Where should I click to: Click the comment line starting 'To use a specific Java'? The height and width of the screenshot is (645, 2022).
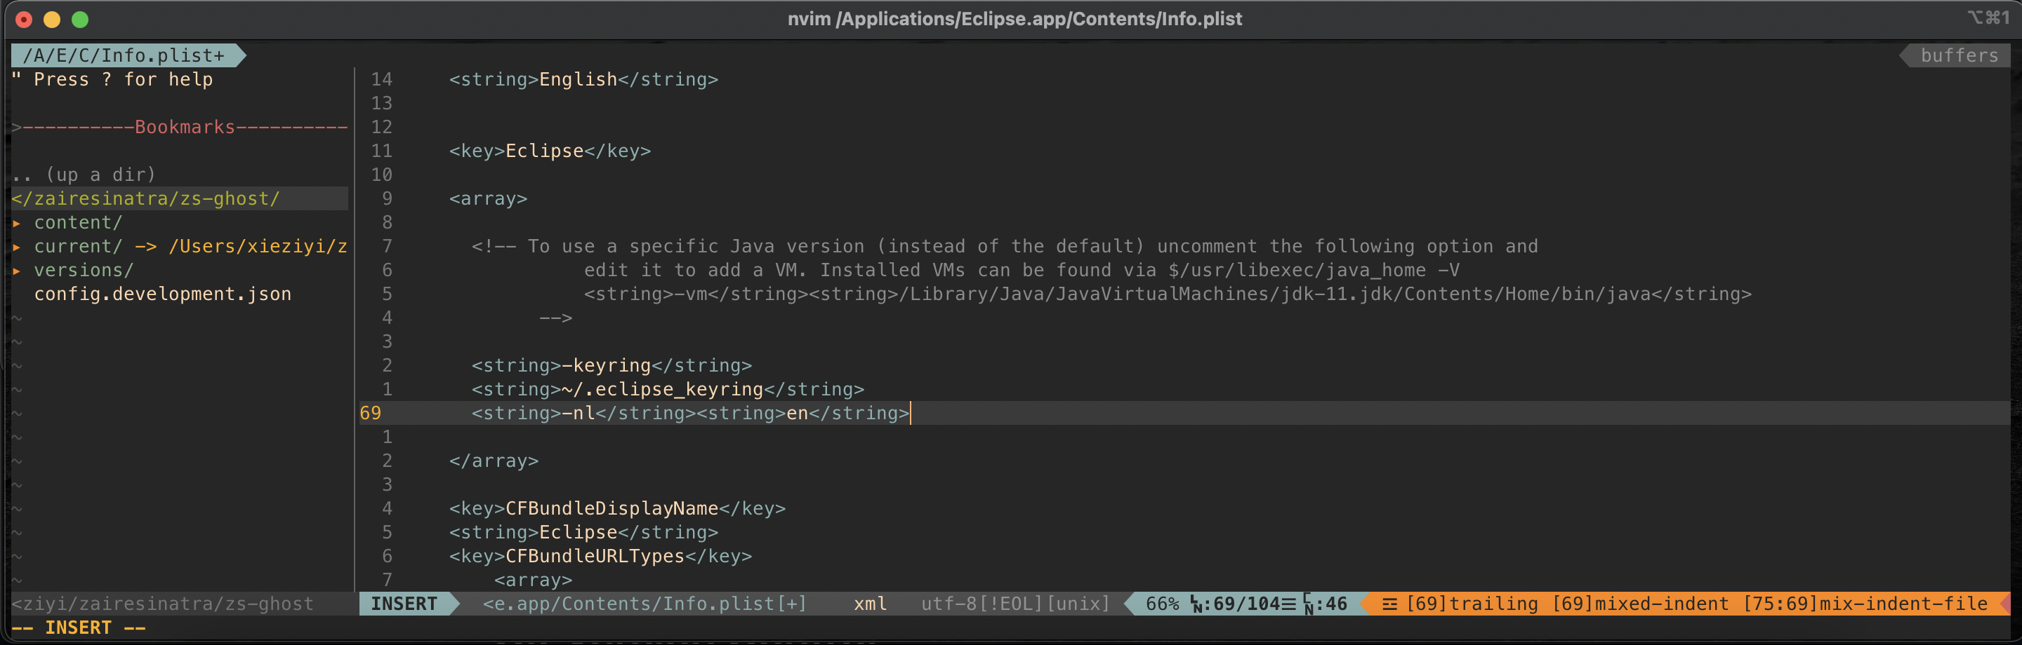point(1005,246)
